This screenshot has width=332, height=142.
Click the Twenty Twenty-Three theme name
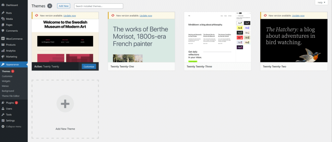click(199, 66)
